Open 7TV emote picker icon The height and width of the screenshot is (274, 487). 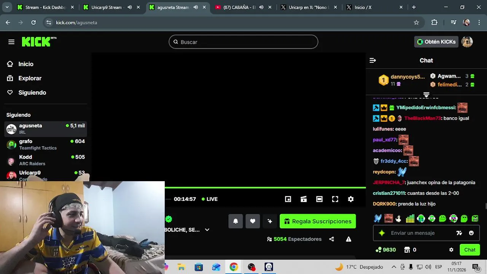[459, 233]
